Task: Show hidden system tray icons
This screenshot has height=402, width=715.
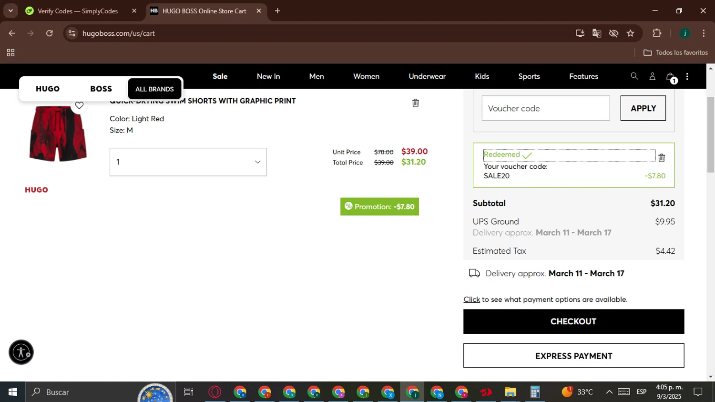Action: [609, 392]
